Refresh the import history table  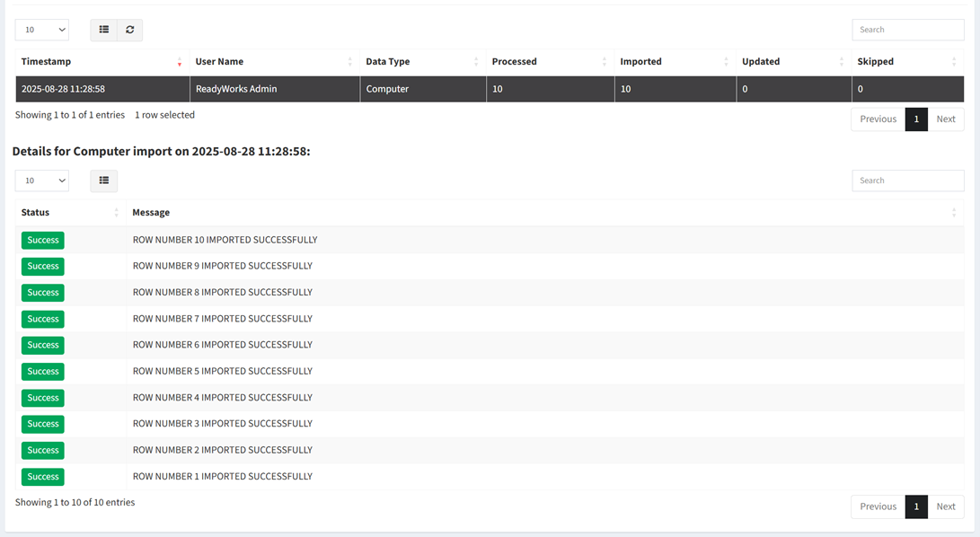coord(130,30)
